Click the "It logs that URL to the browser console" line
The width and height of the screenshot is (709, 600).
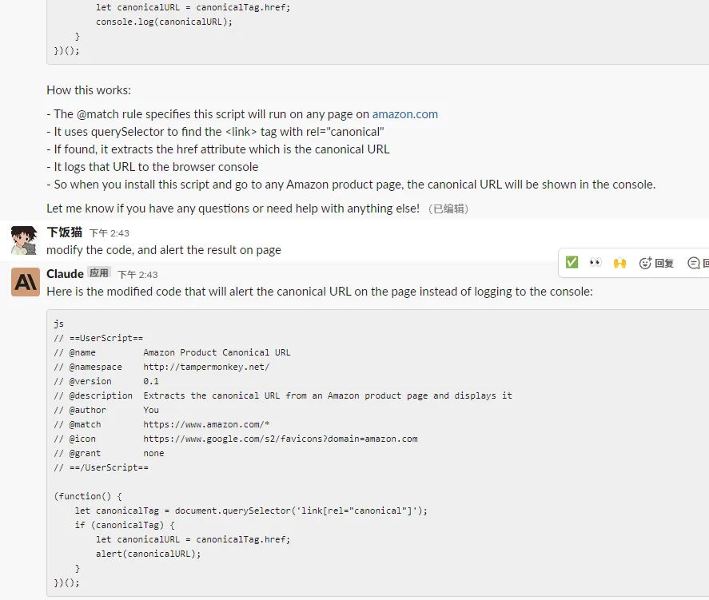point(153,167)
